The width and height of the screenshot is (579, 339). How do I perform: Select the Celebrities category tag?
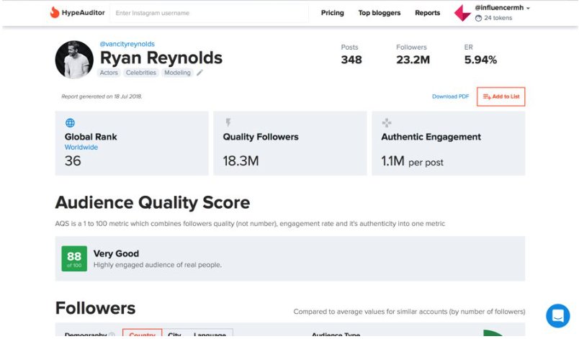pyautogui.click(x=140, y=73)
